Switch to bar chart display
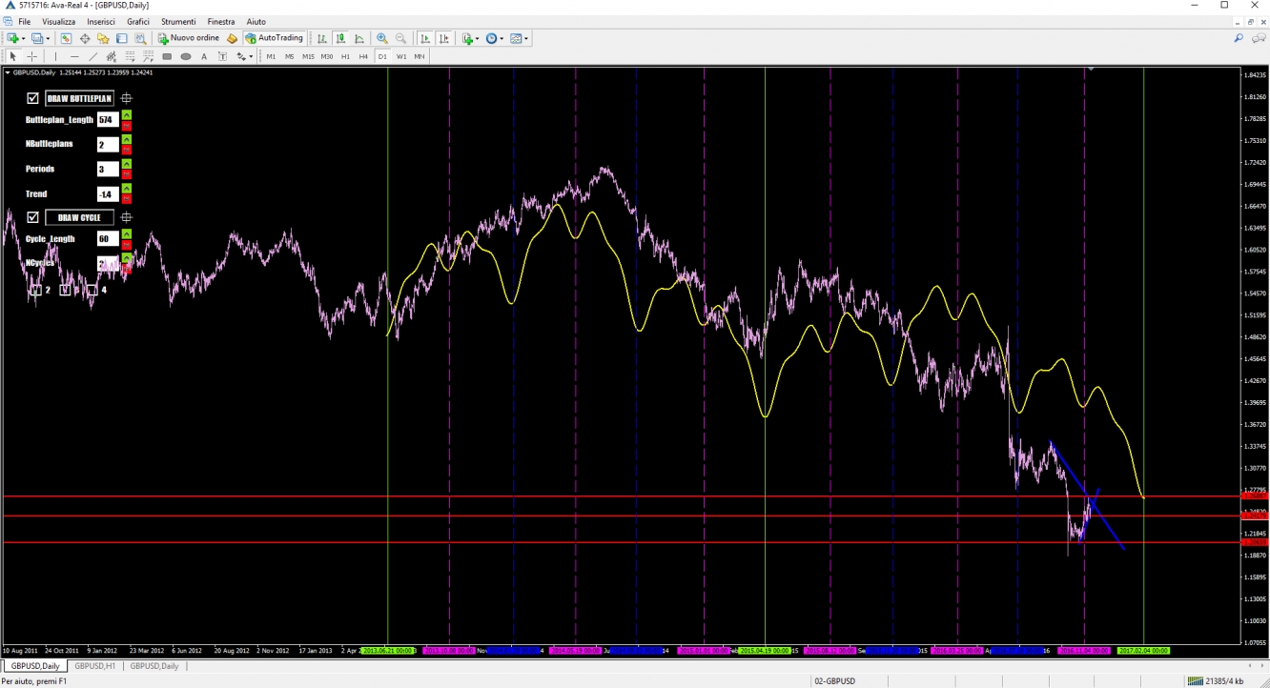This screenshot has height=688, width=1270. click(x=322, y=38)
